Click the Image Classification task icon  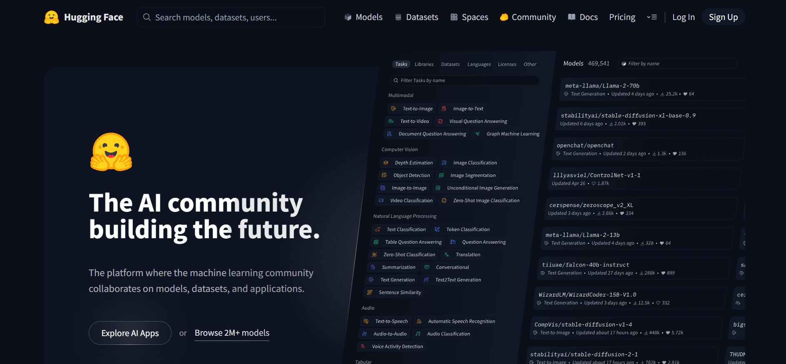click(444, 163)
